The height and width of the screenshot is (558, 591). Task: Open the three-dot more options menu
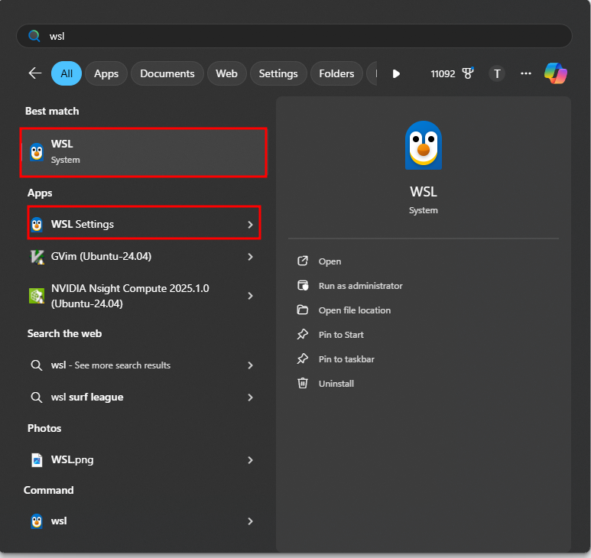pyautogui.click(x=526, y=73)
